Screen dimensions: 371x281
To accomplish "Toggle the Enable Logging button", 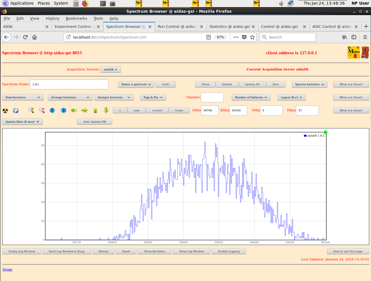I will point(229,251).
